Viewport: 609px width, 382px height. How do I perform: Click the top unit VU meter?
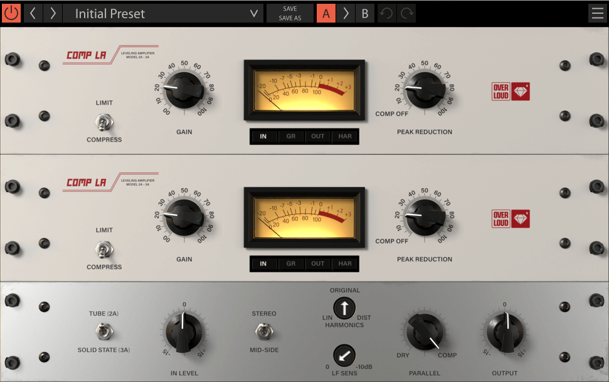pyautogui.click(x=304, y=90)
